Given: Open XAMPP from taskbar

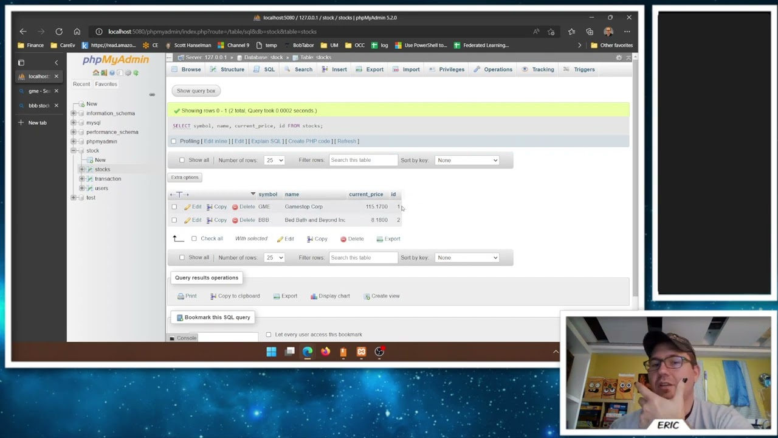Looking at the screenshot, I should click(x=361, y=352).
